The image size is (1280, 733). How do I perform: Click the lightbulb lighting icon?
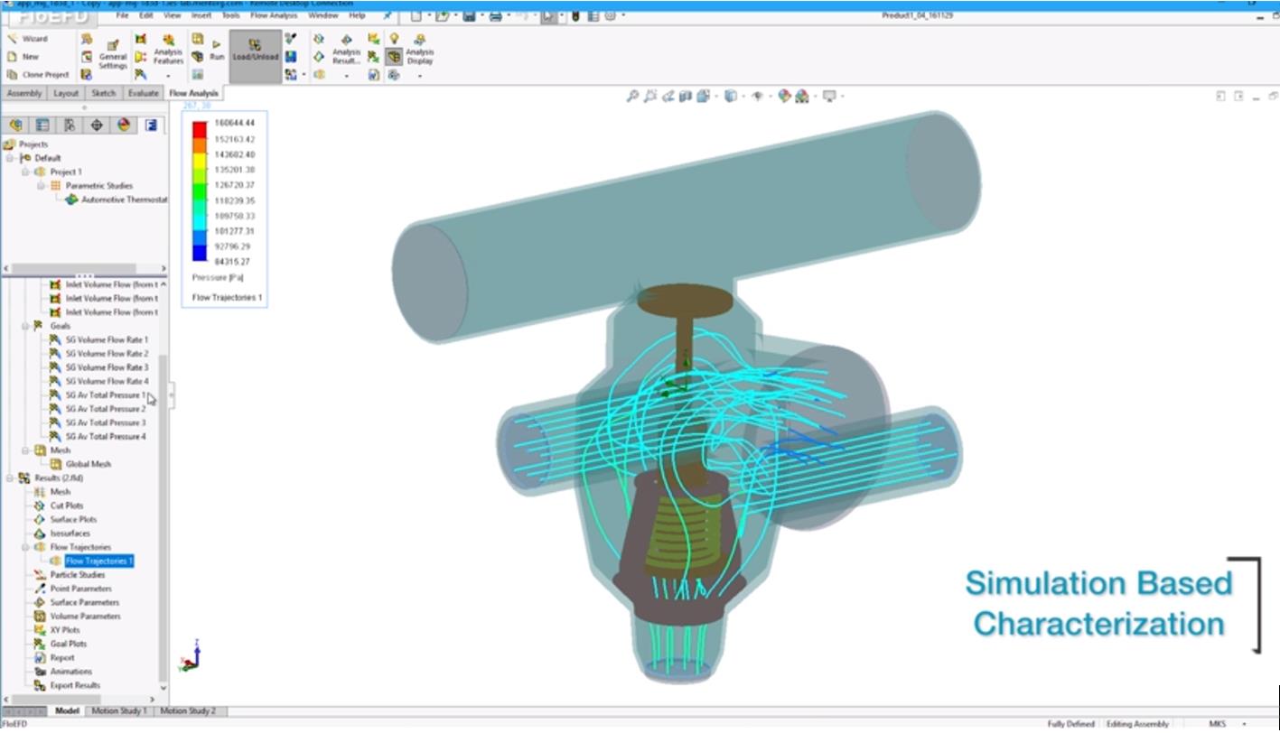click(x=394, y=39)
